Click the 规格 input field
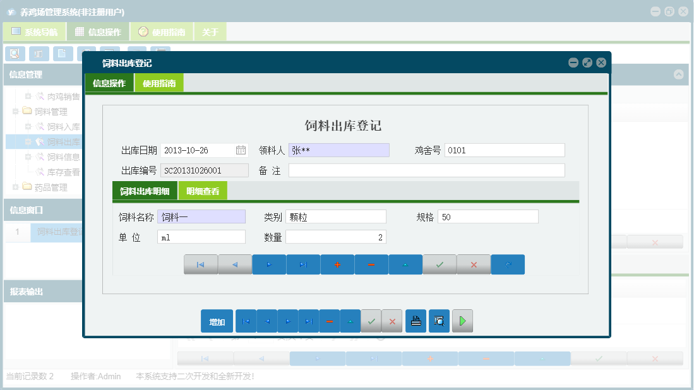694x390 pixels. [x=488, y=216]
